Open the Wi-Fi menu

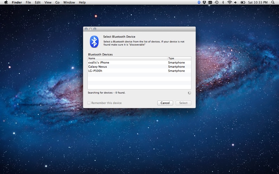coord(229,2)
